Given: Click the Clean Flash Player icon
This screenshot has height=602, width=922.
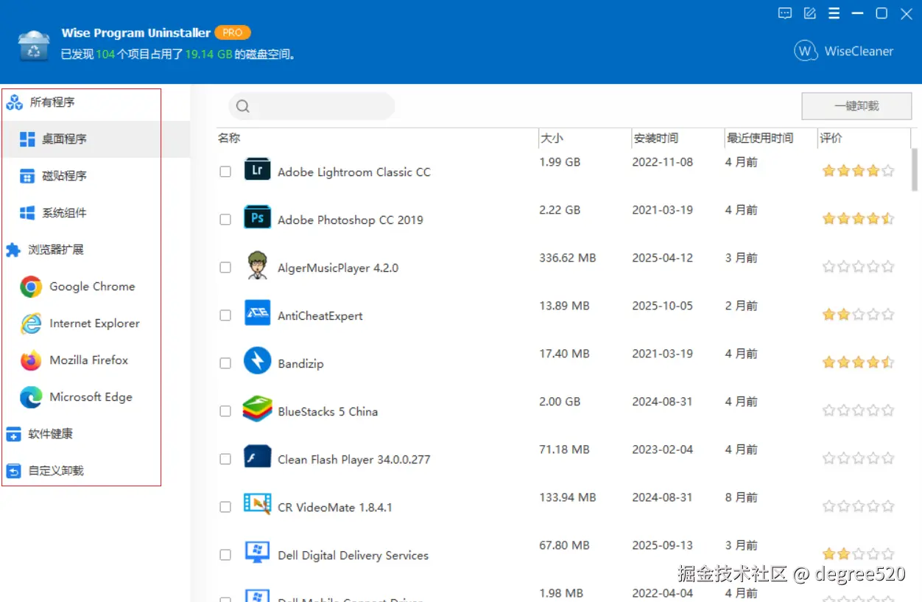Looking at the screenshot, I should pyautogui.click(x=257, y=457).
